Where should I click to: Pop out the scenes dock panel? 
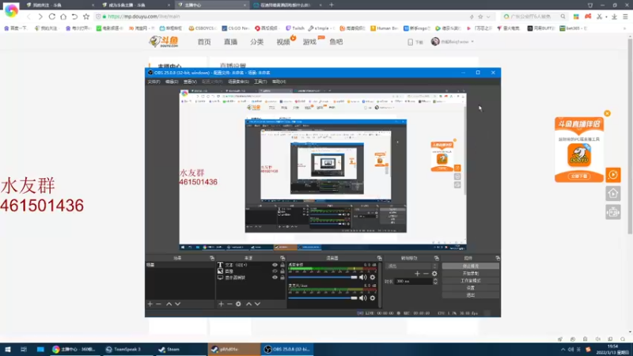[212, 258]
